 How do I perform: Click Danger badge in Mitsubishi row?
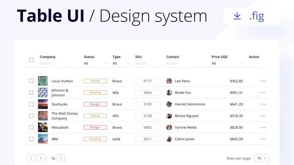[95, 127]
